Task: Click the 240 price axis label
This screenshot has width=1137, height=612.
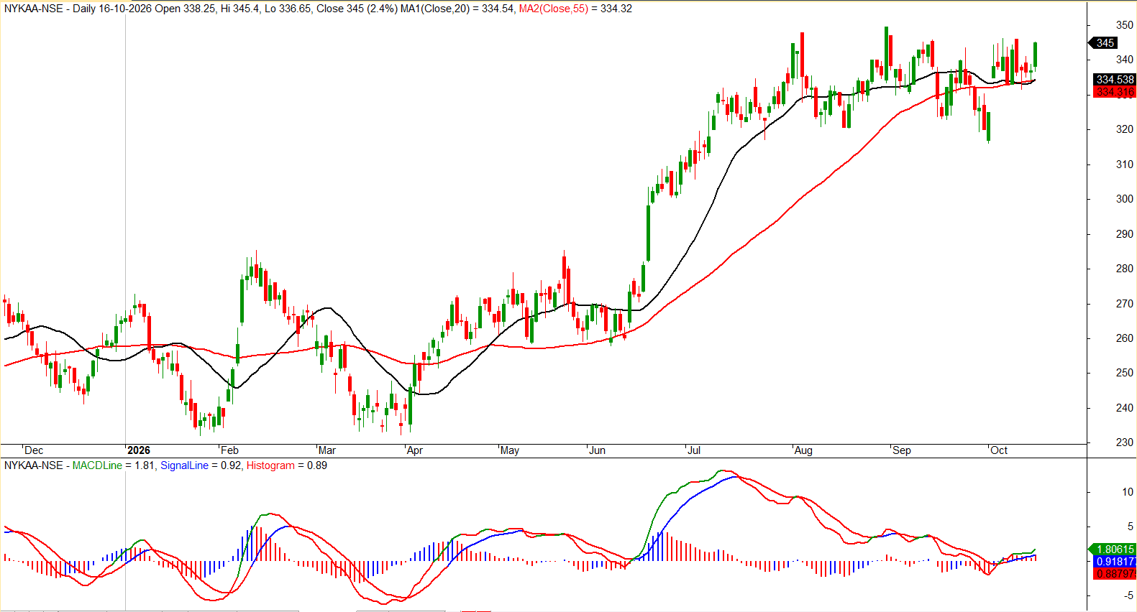Action: click(1124, 408)
